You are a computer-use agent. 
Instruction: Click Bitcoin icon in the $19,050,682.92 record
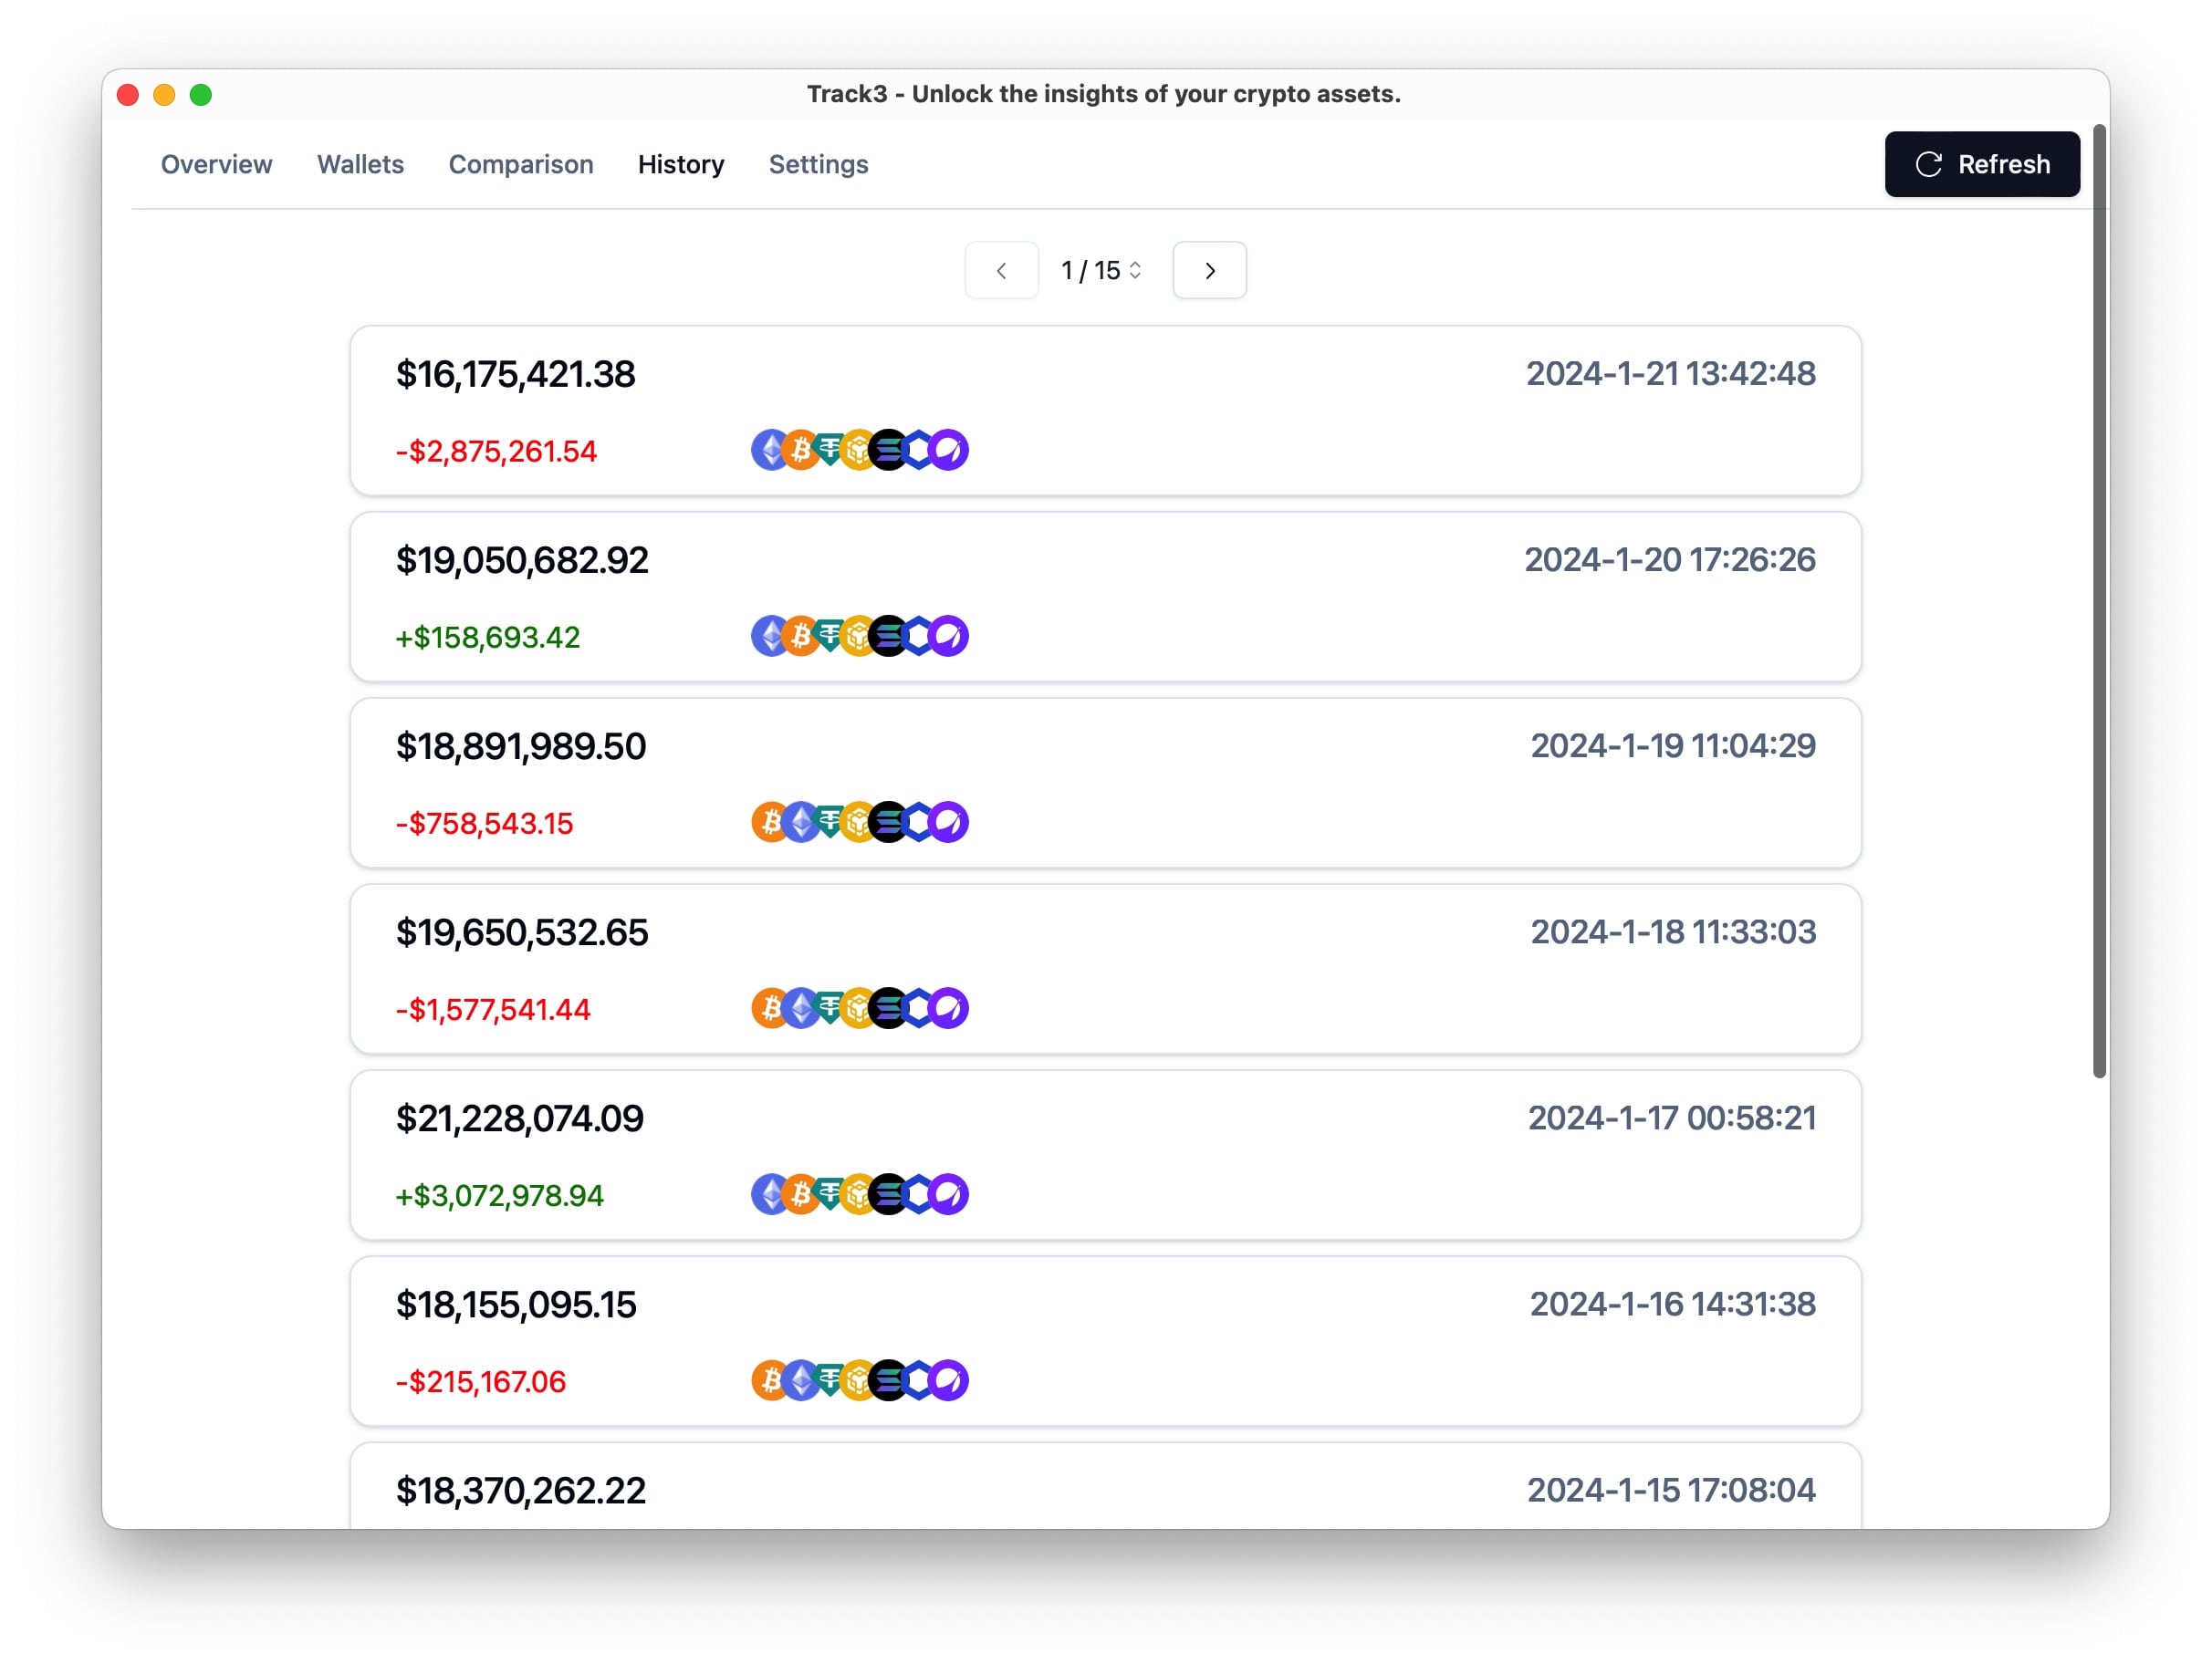tap(800, 637)
